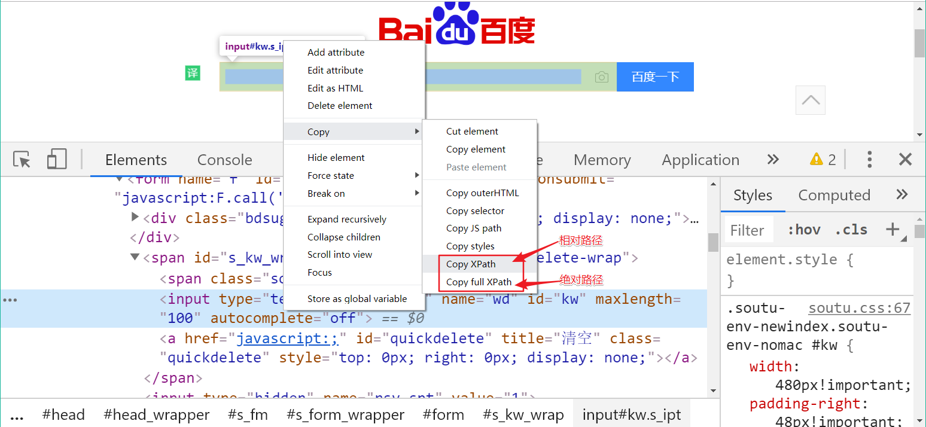Select #s_kw_wrap breadcrumb
Image resolution: width=926 pixels, height=427 pixels.
[523, 414]
